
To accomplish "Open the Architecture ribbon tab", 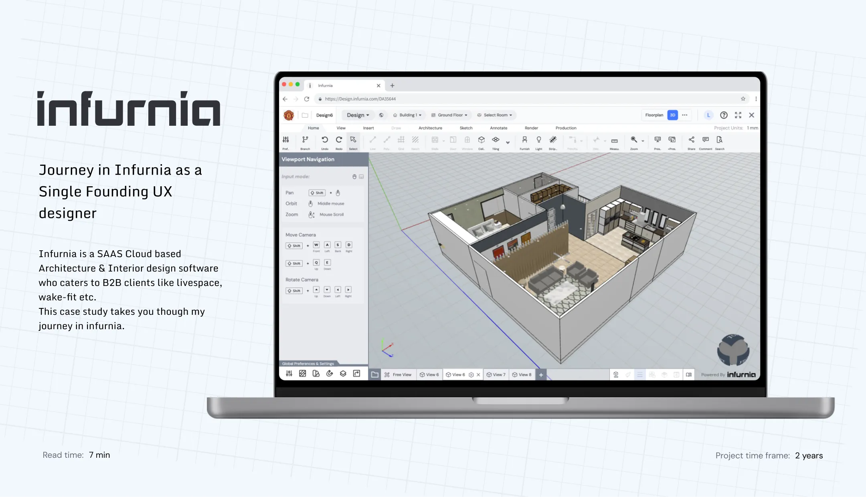I will 430,128.
